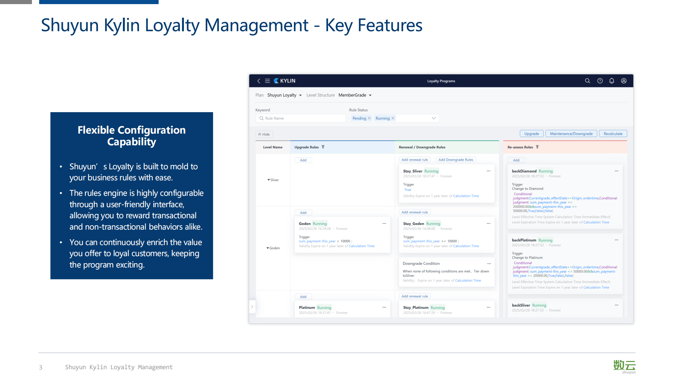Click sum_payment-this_year trigger in Goden card
This screenshot has height=379, width=674.
pos(317,241)
